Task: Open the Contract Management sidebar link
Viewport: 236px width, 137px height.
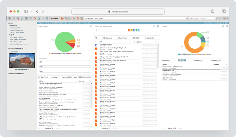Action: click(17, 32)
